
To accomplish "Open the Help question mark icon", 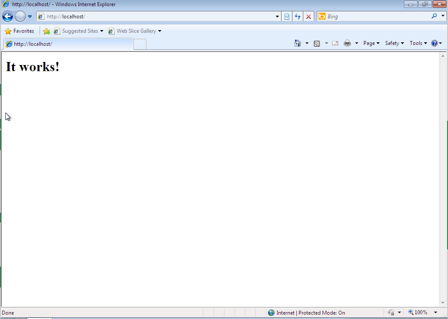I will 434,43.
